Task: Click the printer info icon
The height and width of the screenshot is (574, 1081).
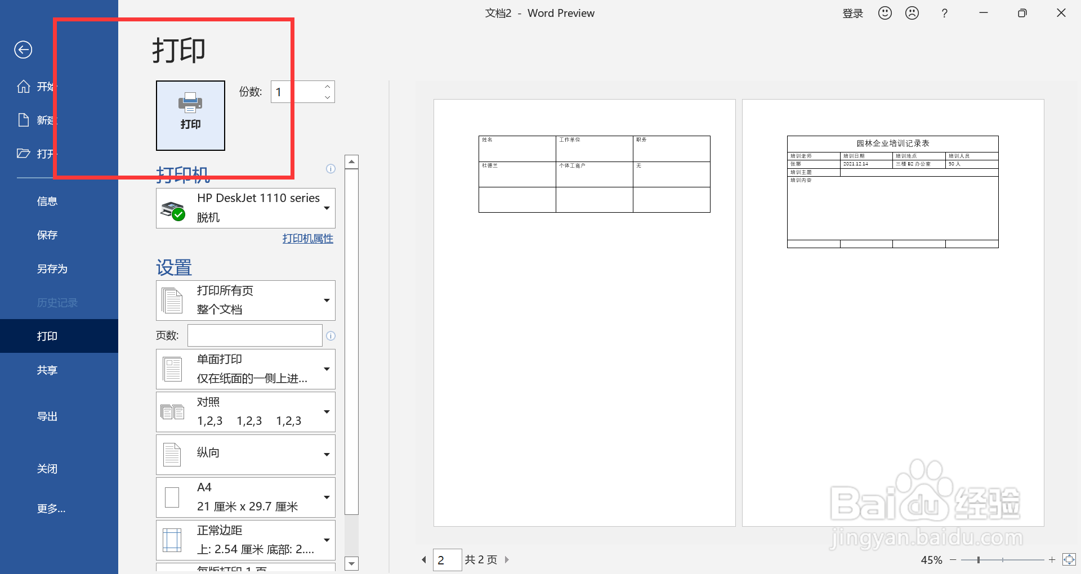Action: pyautogui.click(x=330, y=169)
